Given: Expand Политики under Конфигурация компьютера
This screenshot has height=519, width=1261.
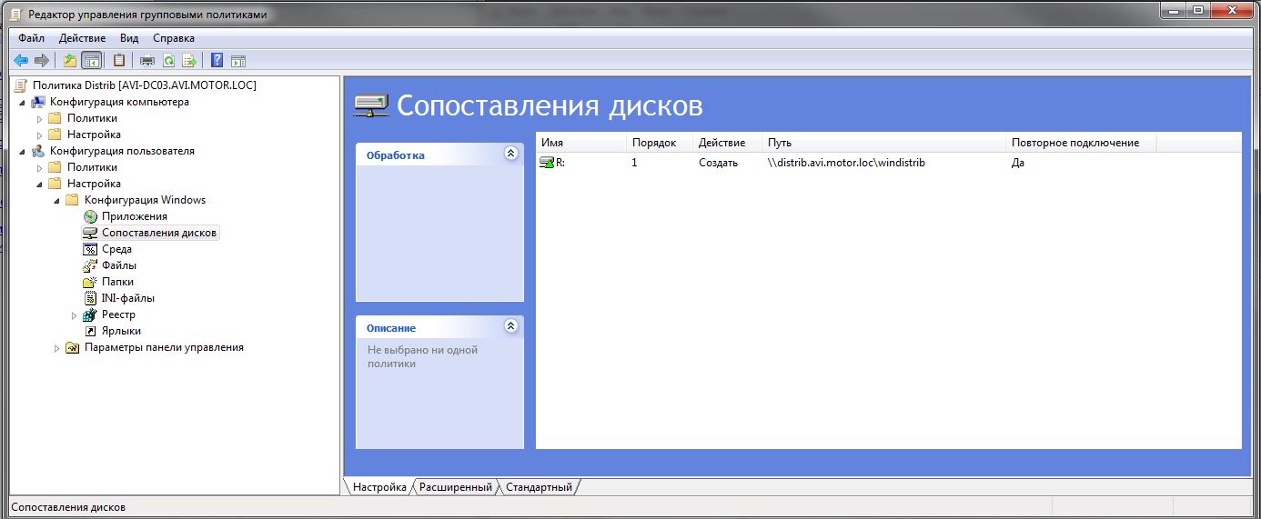Looking at the screenshot, I should point(40,119).
